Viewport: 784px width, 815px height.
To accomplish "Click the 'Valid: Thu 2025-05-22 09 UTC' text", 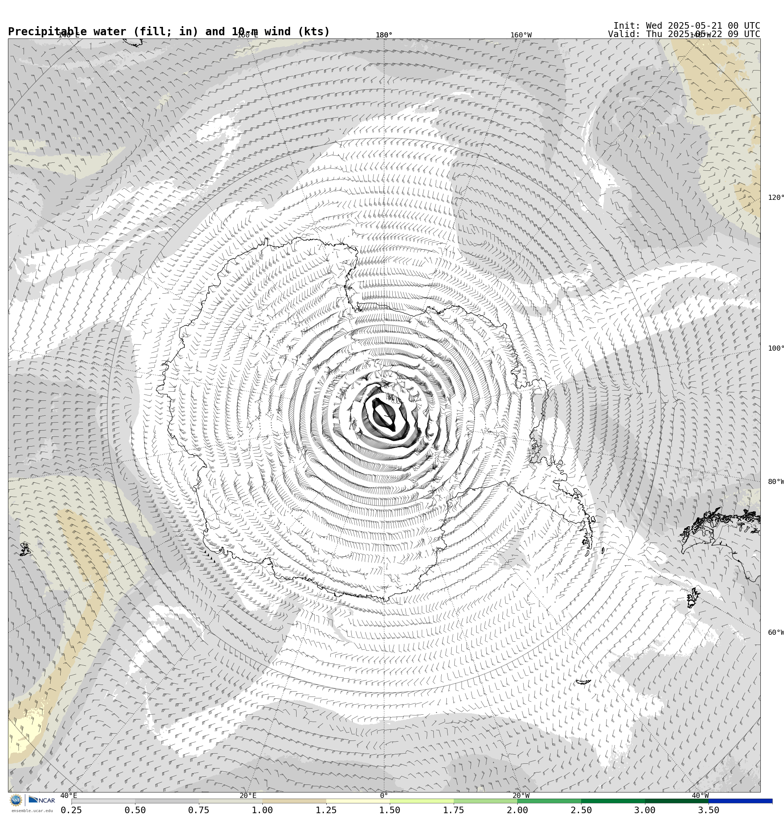I will tap(684, 34).
